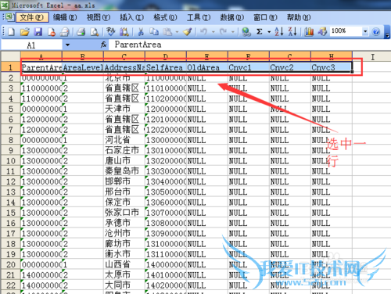Image resolution: width=391 pixels, height=294 pixels.
Task: Open Excel Help question mark icon
Action: [x=376, y=32]
